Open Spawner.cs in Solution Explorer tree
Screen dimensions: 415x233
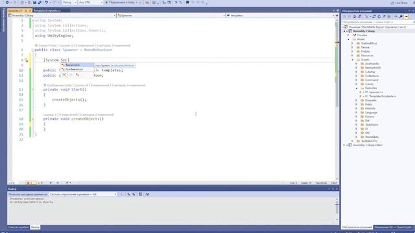click(x=375, y=92)
